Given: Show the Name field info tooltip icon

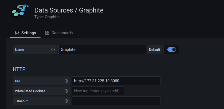Looking at the screenshot, I should click(x=53, y=49).
